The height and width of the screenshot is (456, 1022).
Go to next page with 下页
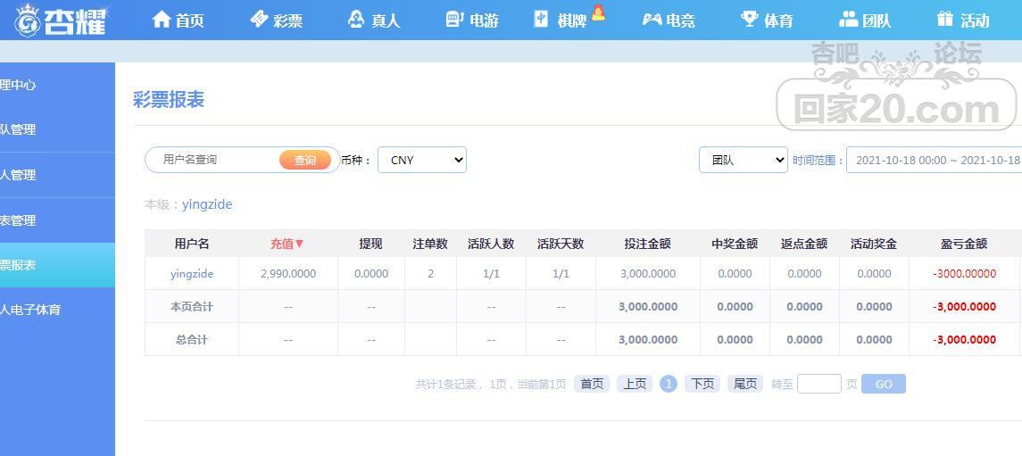point(702,384)
